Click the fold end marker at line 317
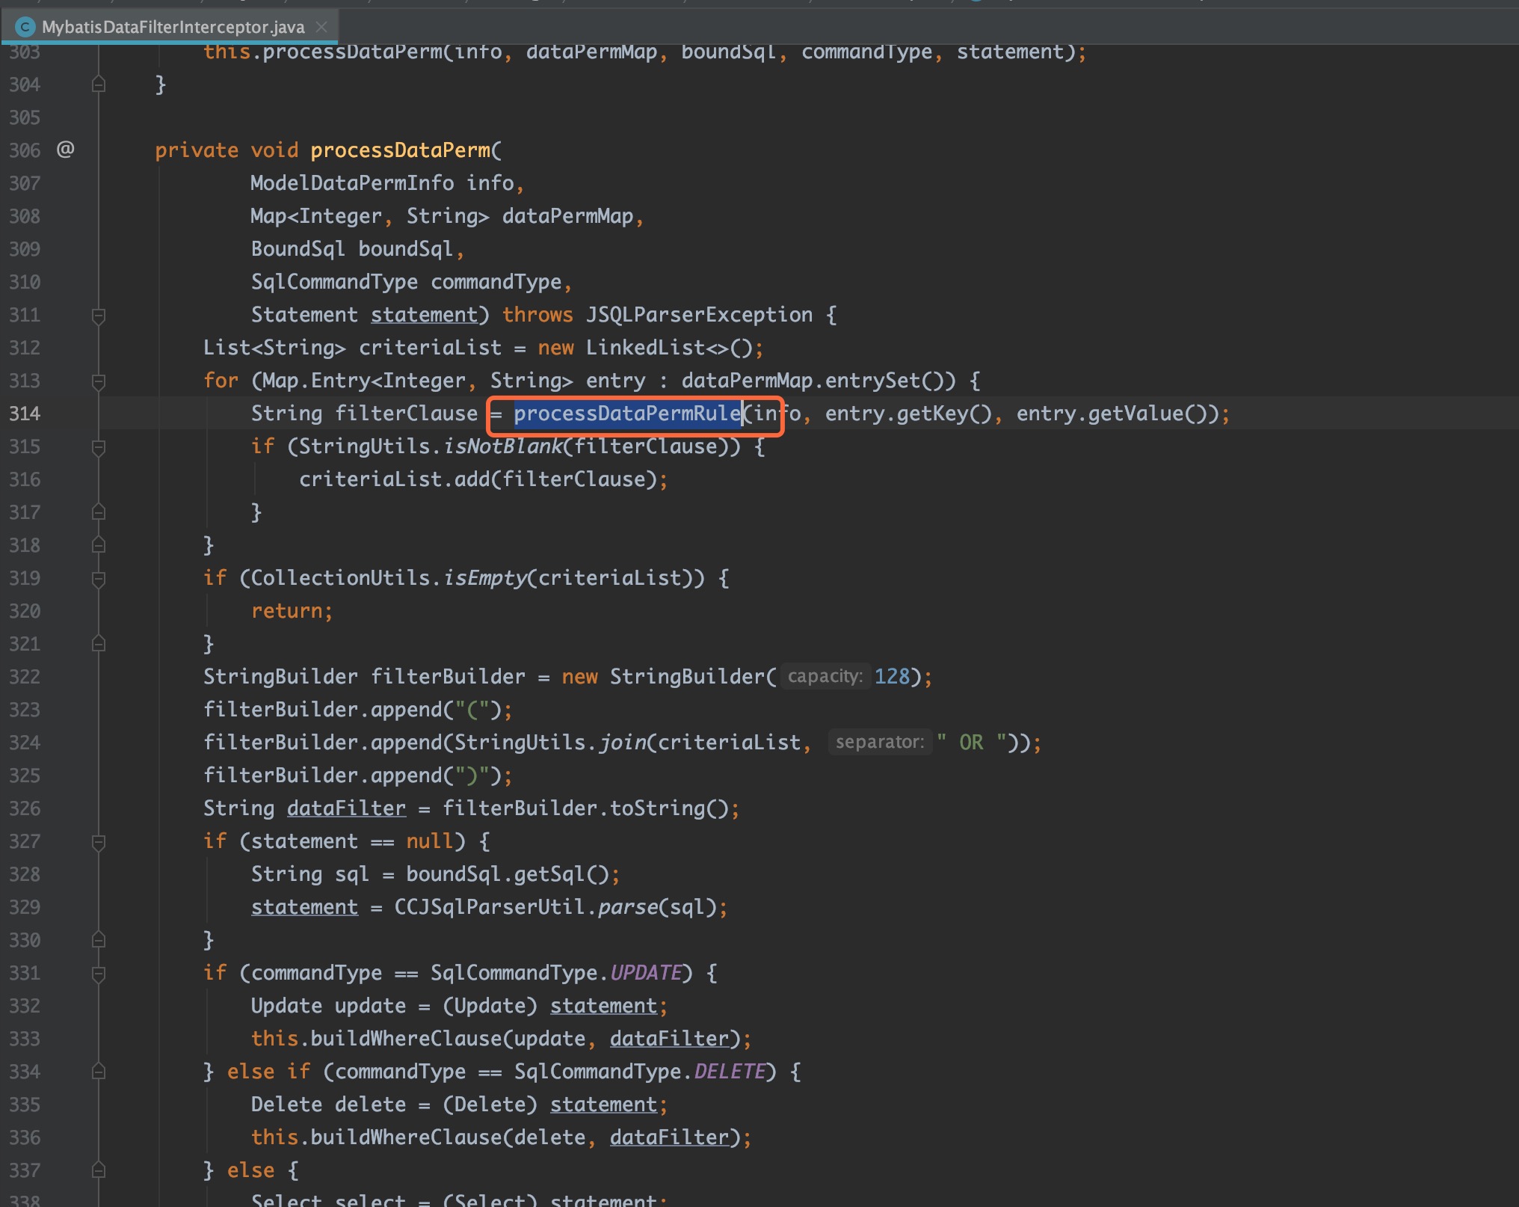1519x1207 pixels. point(98,512)
